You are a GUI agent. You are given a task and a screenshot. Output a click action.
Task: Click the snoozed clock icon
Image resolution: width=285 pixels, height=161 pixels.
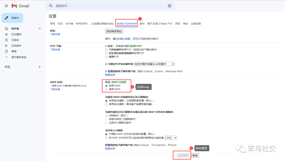pos(6,40)
